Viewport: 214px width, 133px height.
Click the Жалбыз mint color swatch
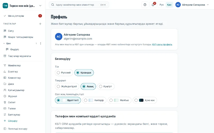pyautogui.click(x=116, y=100)
